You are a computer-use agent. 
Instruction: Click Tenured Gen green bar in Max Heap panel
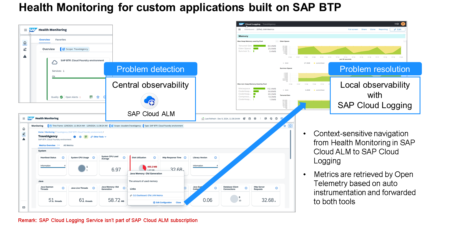pos(259,46)
